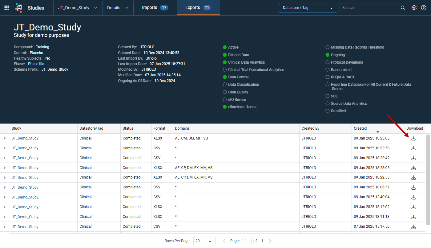Screen dimensions: 431x248
Task: Download the export created 13:12:02
Action: tap(413, 207)
